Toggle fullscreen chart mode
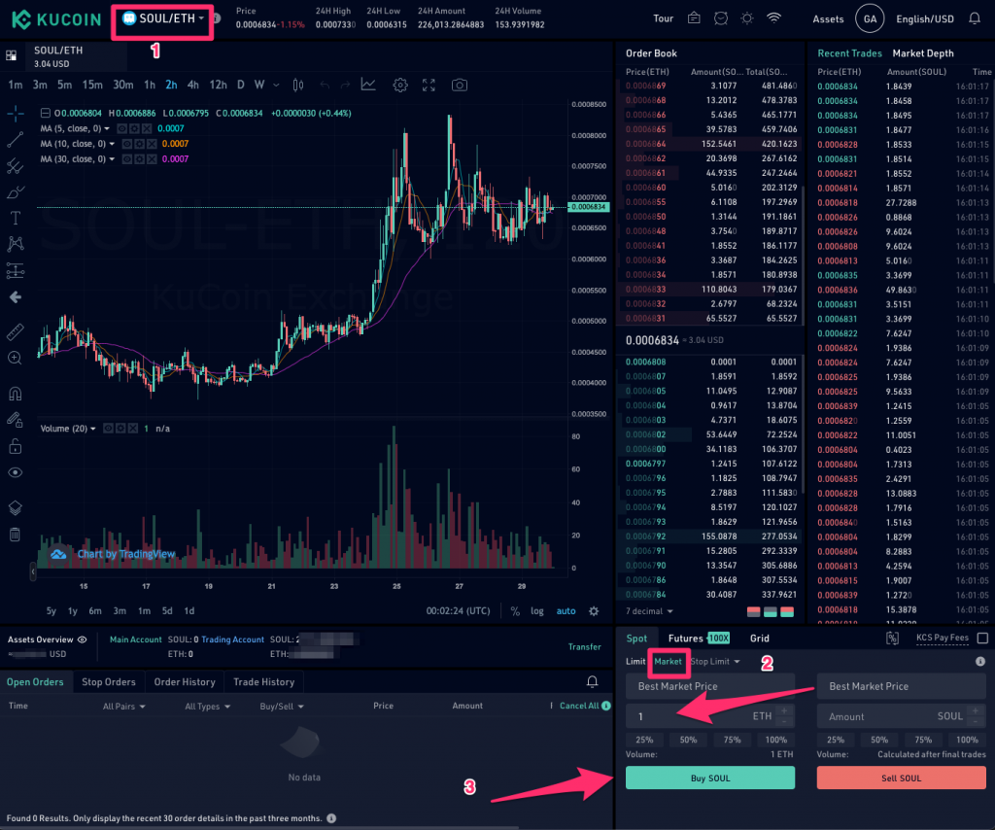 click(429, 85)
